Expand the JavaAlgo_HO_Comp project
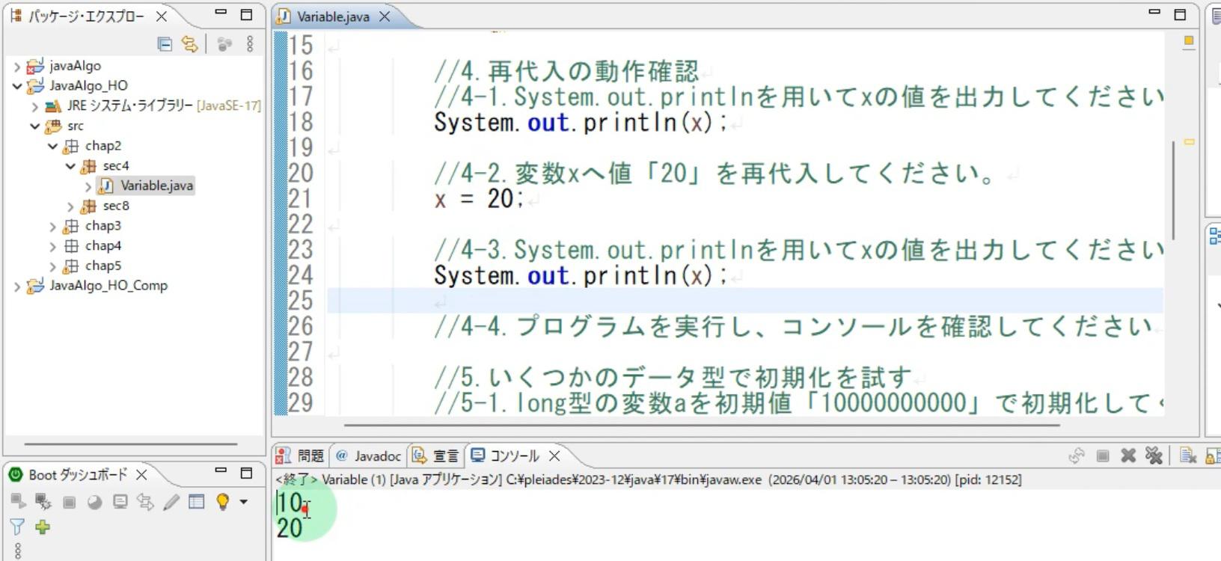The image size is (1221, 561). (16, 286)
